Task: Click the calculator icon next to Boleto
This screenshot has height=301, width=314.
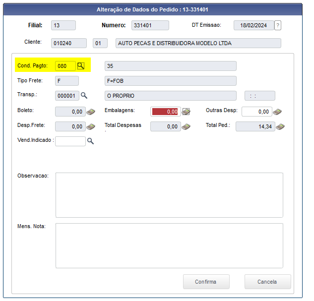Action: click(x=91, y=112)
